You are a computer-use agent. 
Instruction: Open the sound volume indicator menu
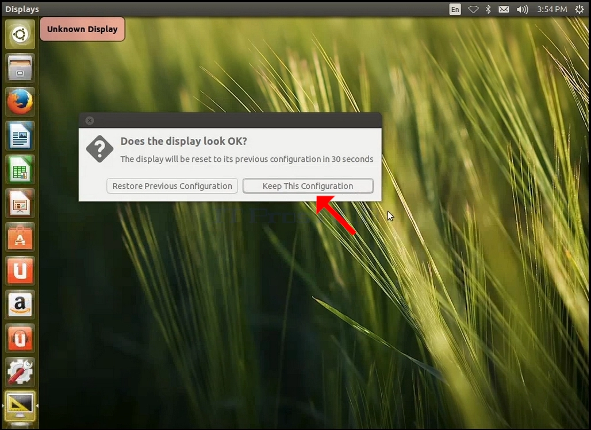[522, 9]
